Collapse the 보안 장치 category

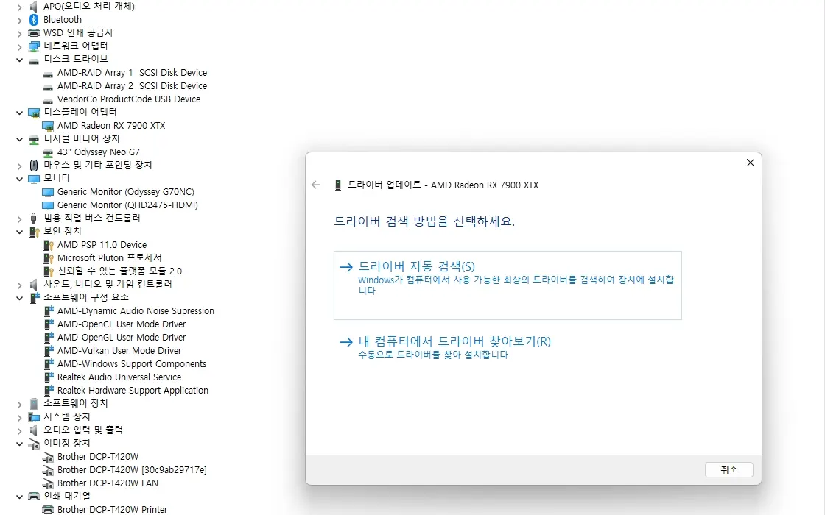[x=19, y=232]
